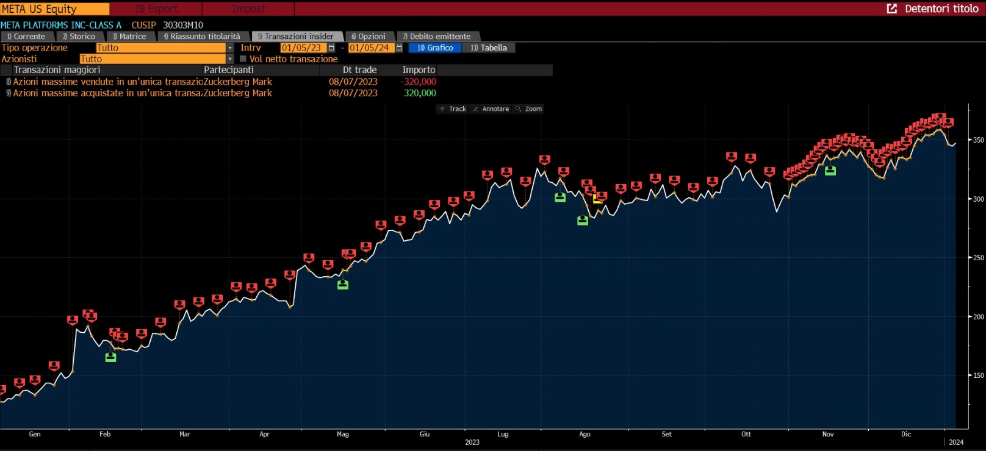Select the Zoom magnifier tool
The width and height of the screenshot is (986, 451).
(x=528, y=109)
